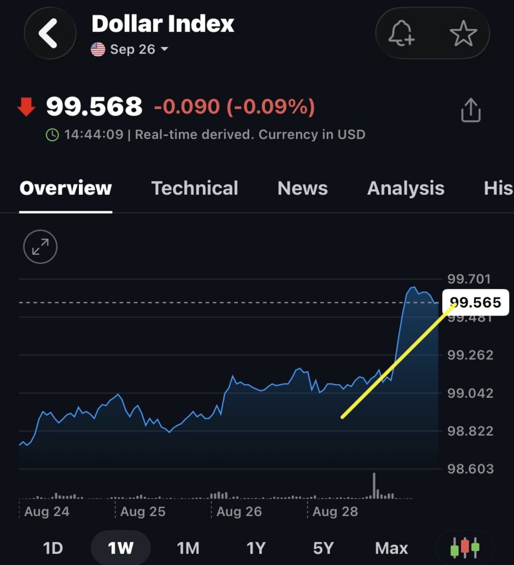514x565 pixels.
Task: Switch chart to 5Y range
Action: (324, 548)
